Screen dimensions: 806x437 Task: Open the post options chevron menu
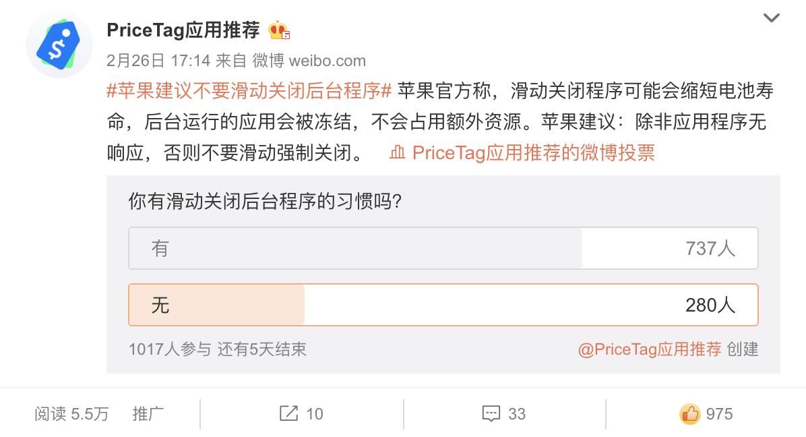pyautogui.click(x=771, y=18)
